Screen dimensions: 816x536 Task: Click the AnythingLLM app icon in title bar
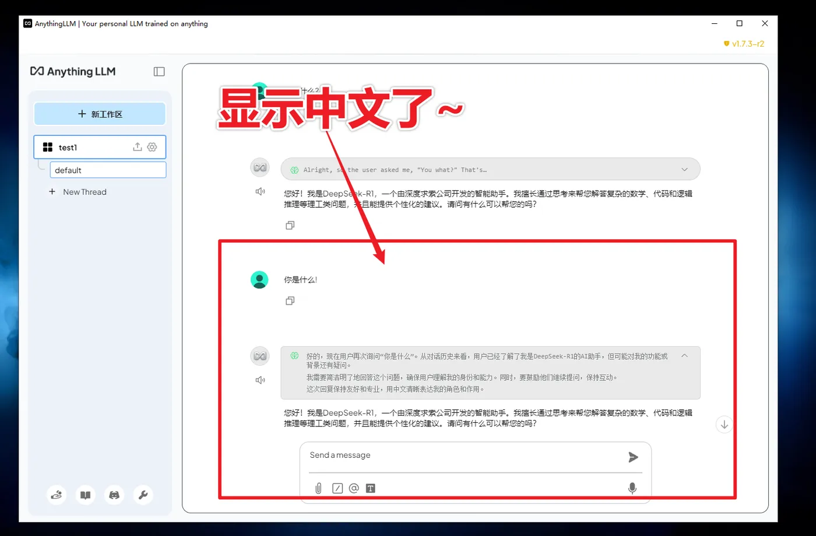(x=27, y=23)
